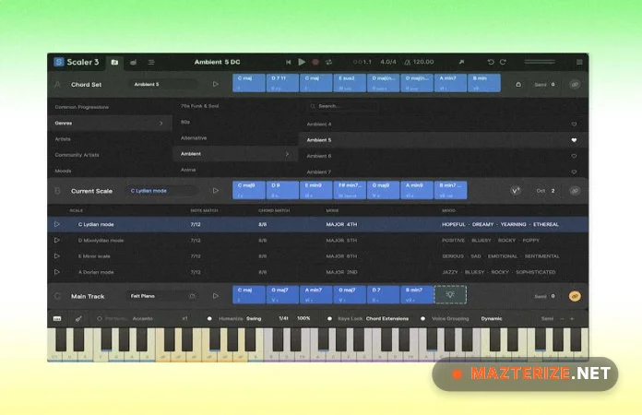
Task: Preview the Chord Set with its play icon
Action: point(215,84)
